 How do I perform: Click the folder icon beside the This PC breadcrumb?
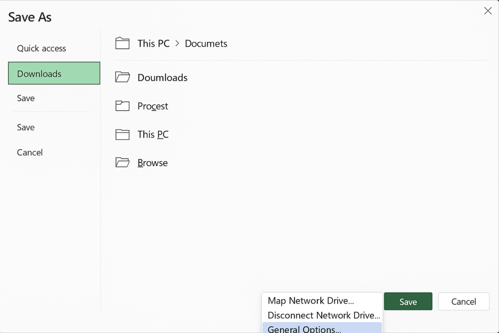(x=122, y=43)
